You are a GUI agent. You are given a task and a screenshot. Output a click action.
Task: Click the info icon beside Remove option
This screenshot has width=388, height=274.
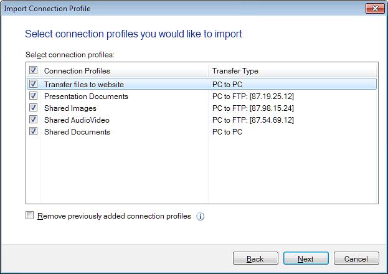(201, 217)
